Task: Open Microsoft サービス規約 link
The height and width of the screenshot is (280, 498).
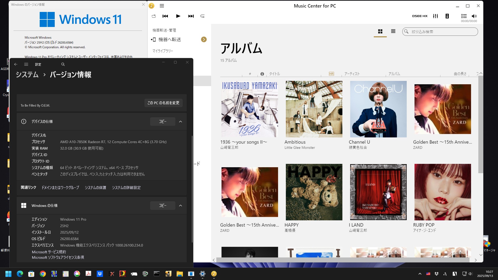Action: (x=49, y=252)
